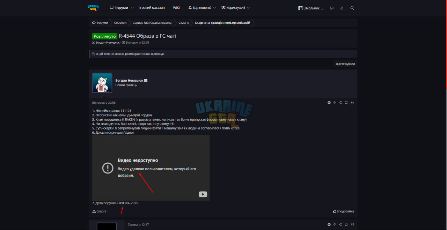This screenshot has height=230, width=447.
Task: Open the search magnifier icon
Action: (352, 8)
